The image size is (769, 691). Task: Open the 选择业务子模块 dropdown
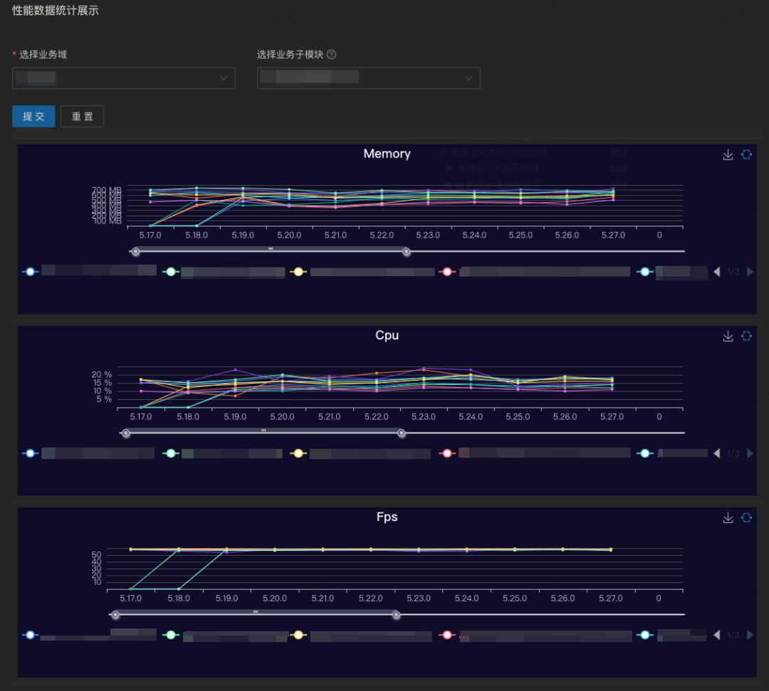[368, 78]
